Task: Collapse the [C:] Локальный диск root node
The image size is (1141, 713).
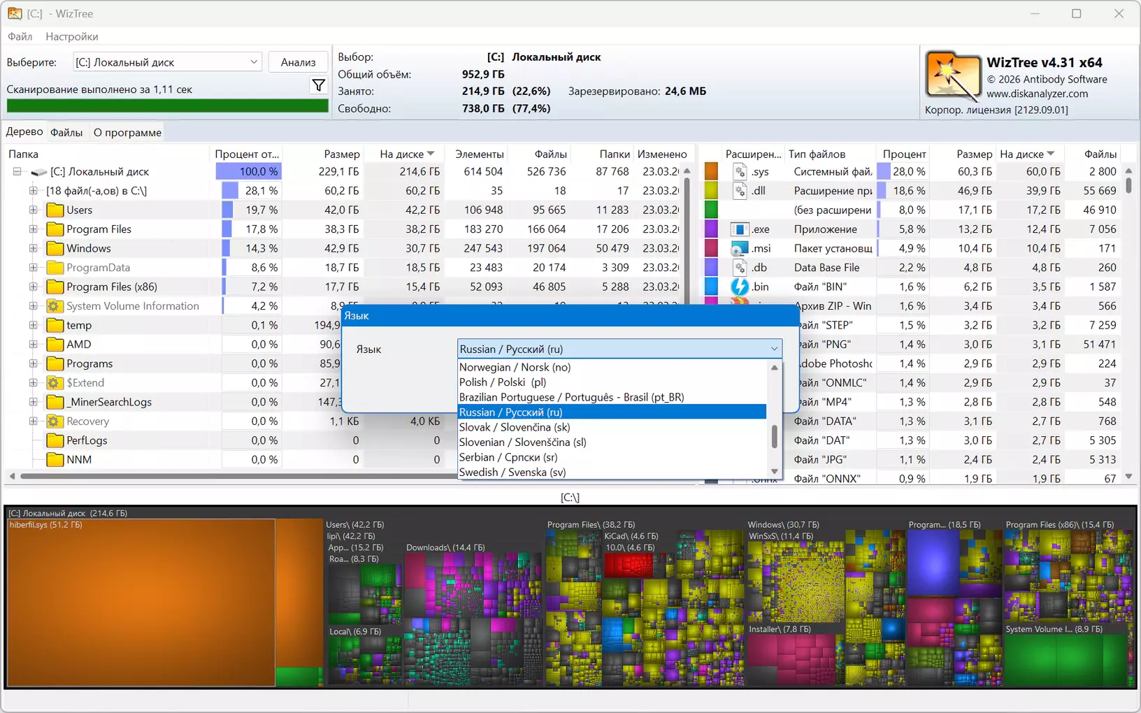Action: point(17,172)
